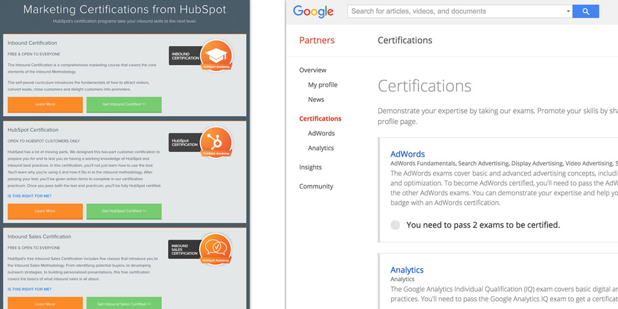Click the Inbound Sales Certification heading
Screen dimensions: 618x309
(x=40, y=237)
